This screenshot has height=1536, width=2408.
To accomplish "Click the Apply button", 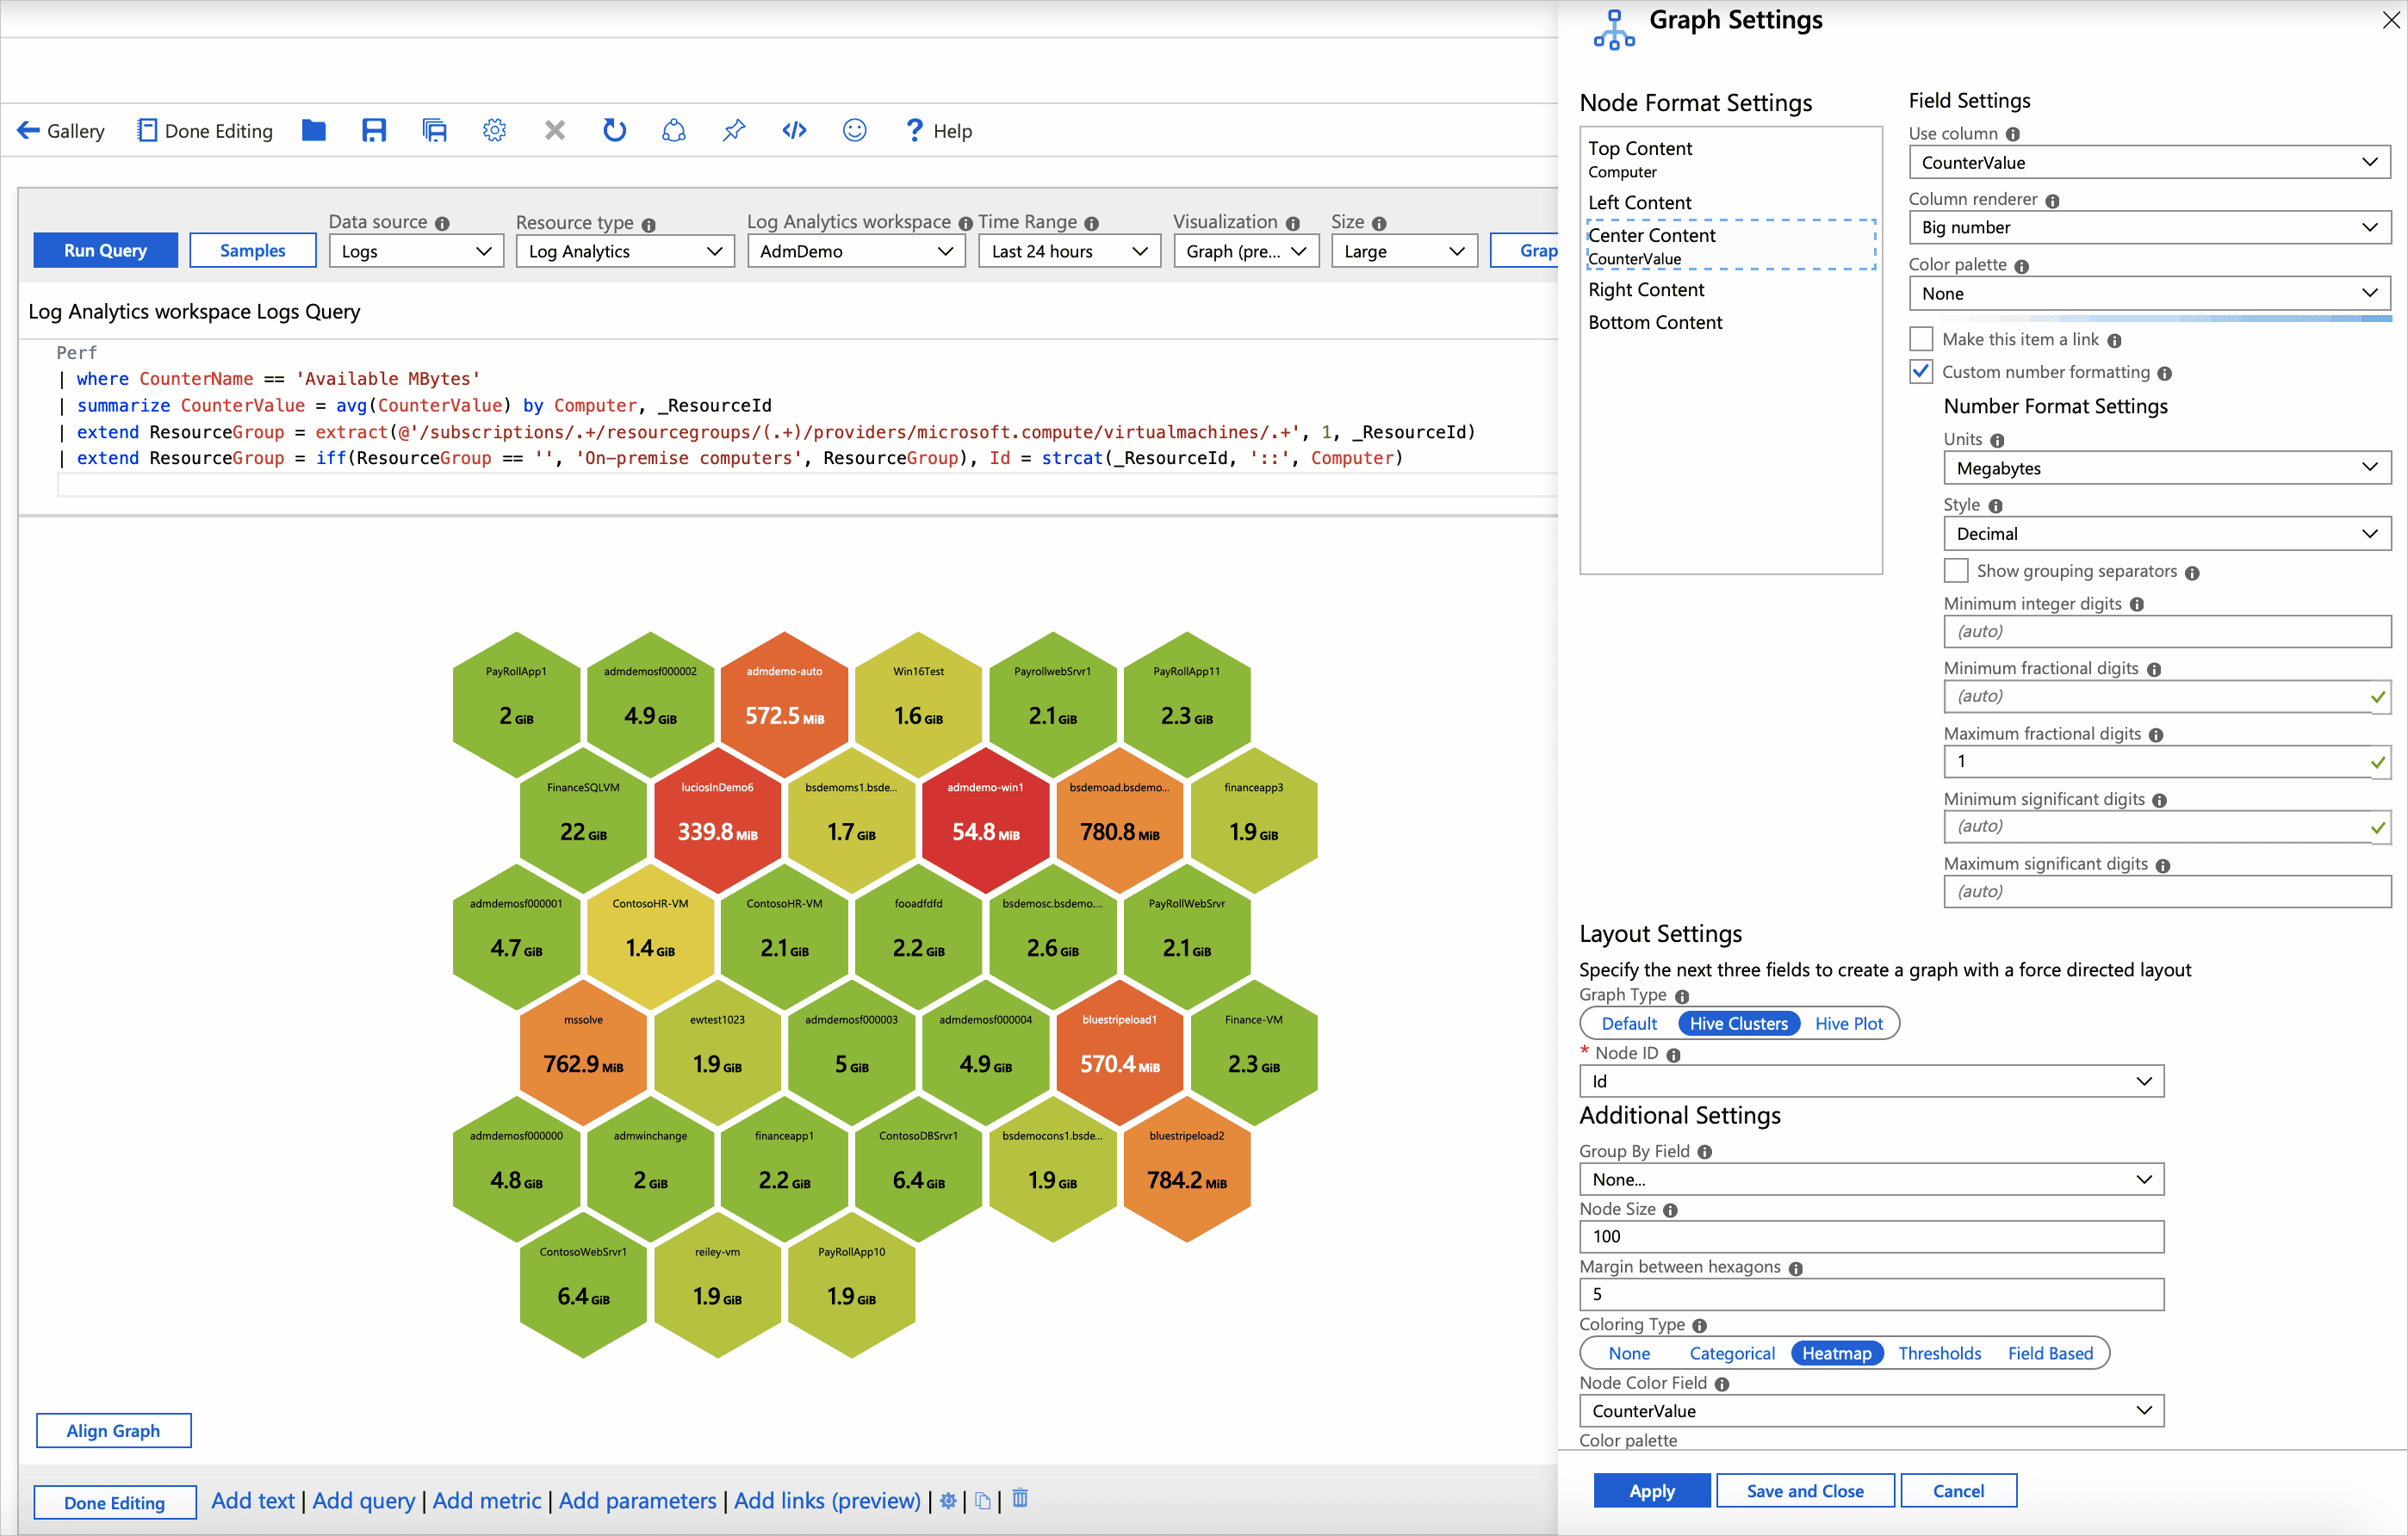I will pos(1651,1490).
